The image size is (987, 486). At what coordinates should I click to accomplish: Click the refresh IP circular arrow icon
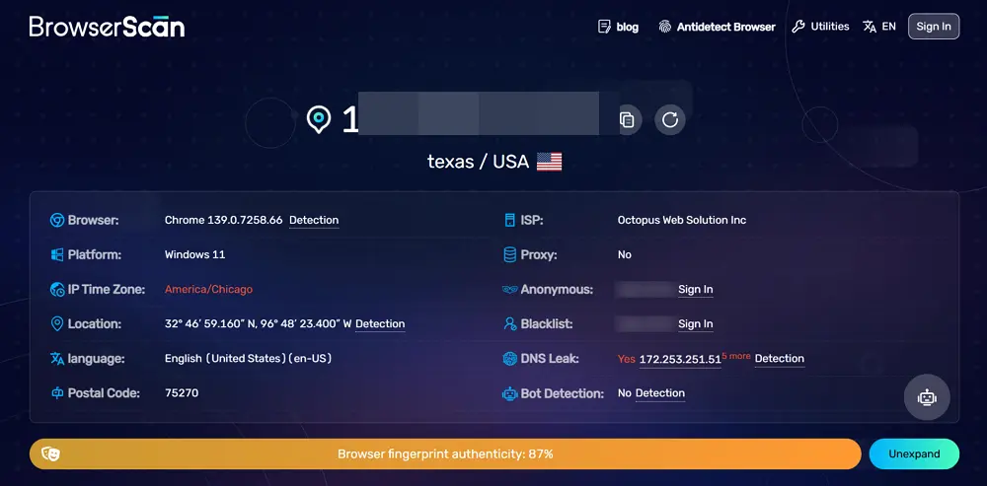670,120
